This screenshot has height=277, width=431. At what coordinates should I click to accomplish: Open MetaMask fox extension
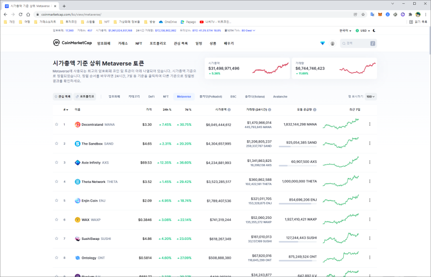380,15
